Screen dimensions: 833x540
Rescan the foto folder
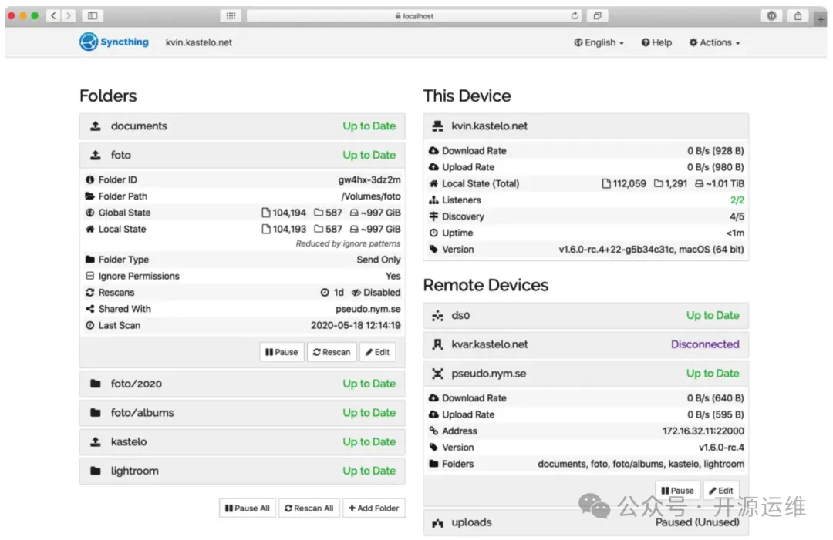tap(332, 352)
